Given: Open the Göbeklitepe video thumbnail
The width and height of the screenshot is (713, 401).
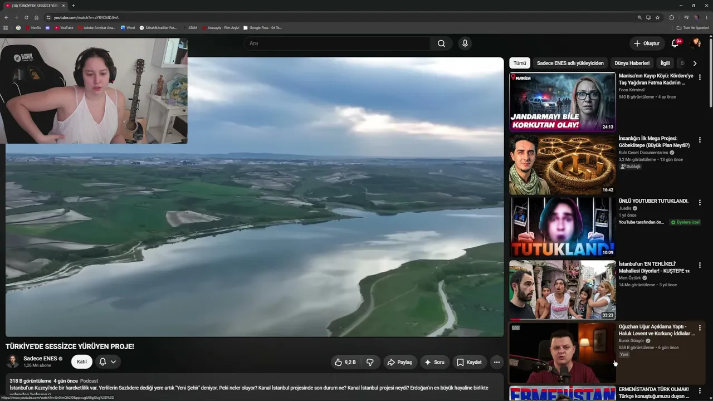Looking at the screenshot, I should tap(563, 165).
